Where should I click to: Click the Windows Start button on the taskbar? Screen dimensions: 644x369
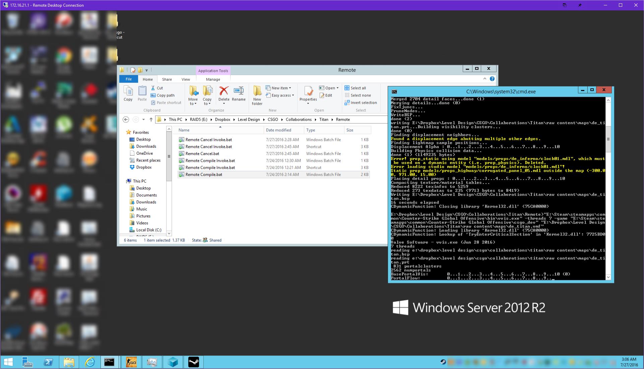[8, 362]
